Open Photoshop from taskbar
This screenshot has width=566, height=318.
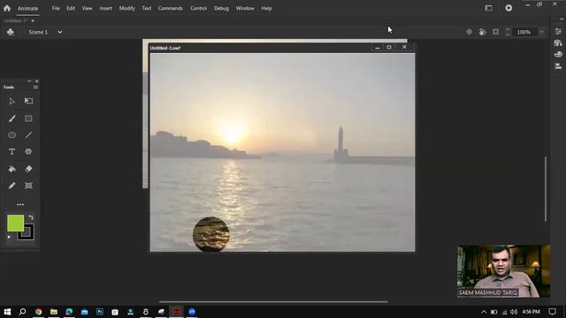[x=100, y=312]
